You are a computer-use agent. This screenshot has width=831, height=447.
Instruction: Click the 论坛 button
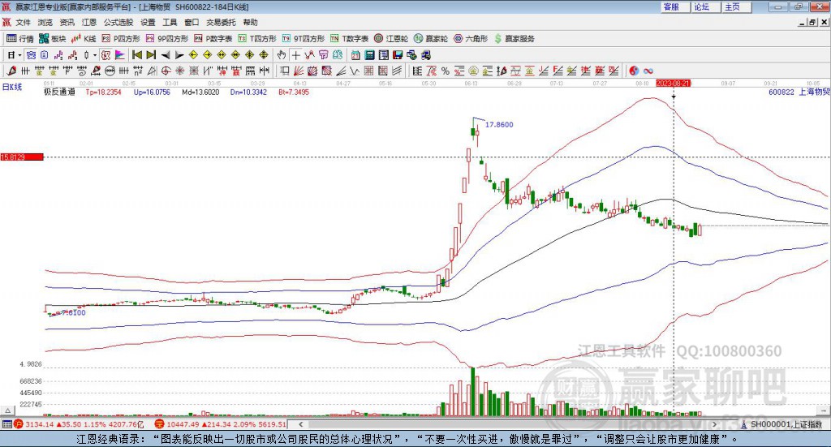point(705,6)
